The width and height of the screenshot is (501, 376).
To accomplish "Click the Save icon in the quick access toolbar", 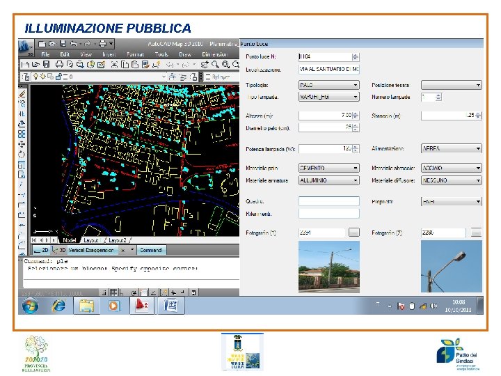I will tap(63, 44).
